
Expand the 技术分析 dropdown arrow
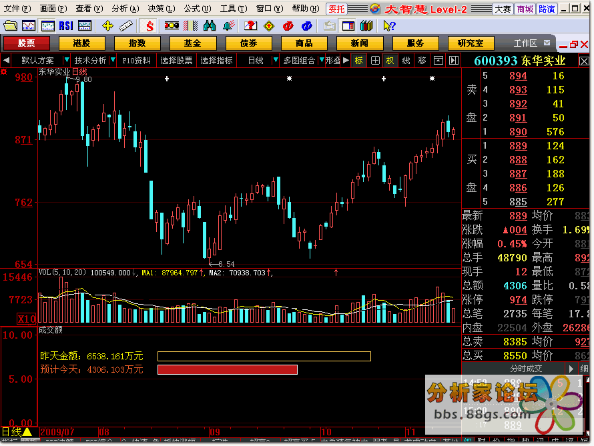pos(113,60)
